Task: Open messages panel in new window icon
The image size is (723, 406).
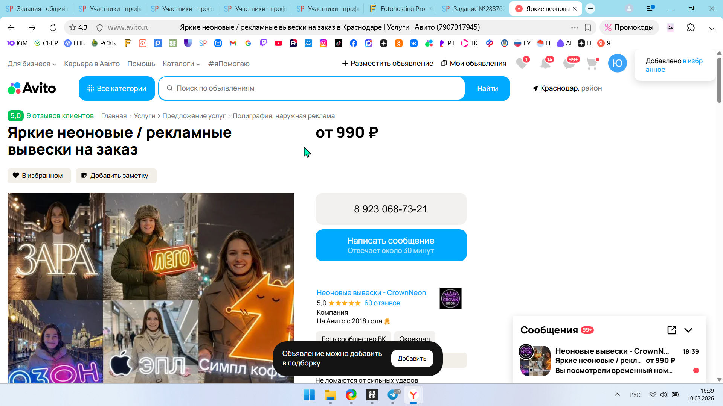Action: tap(671, 330)
